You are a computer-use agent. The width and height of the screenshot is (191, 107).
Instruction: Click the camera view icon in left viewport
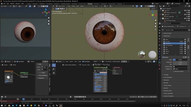[49, 24]
